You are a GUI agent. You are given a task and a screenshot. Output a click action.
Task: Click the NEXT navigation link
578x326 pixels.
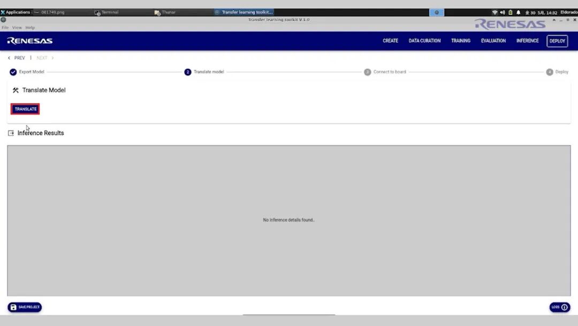pos(42,58)
